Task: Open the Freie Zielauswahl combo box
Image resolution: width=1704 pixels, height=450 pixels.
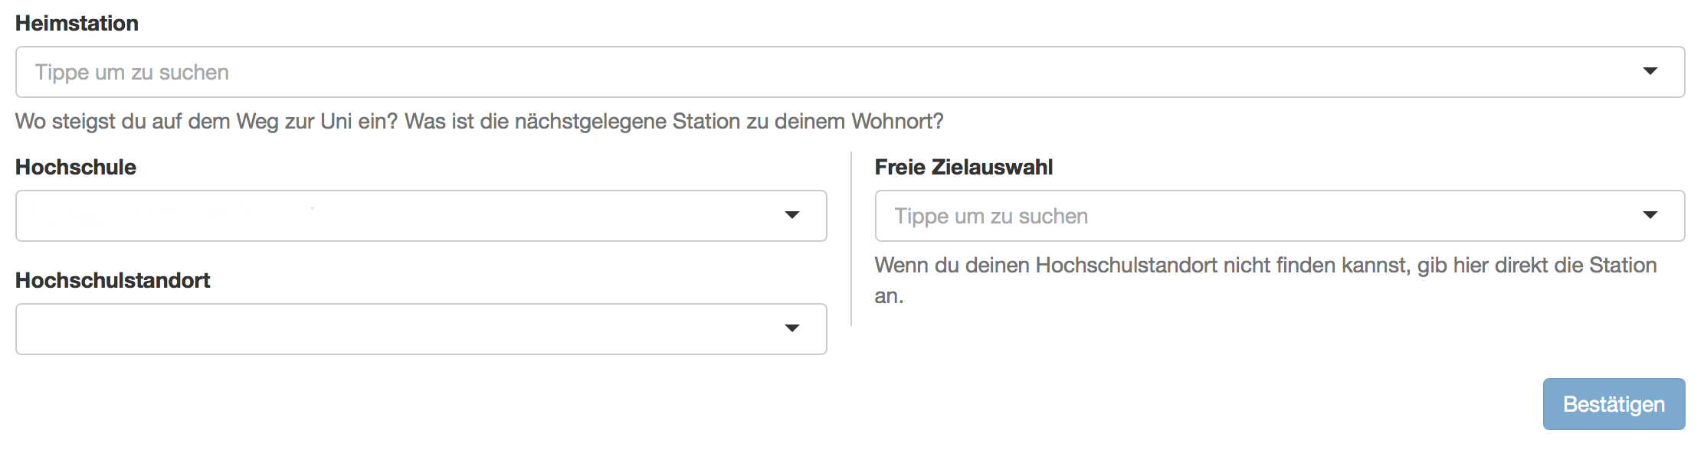Action: [1280, 216]
